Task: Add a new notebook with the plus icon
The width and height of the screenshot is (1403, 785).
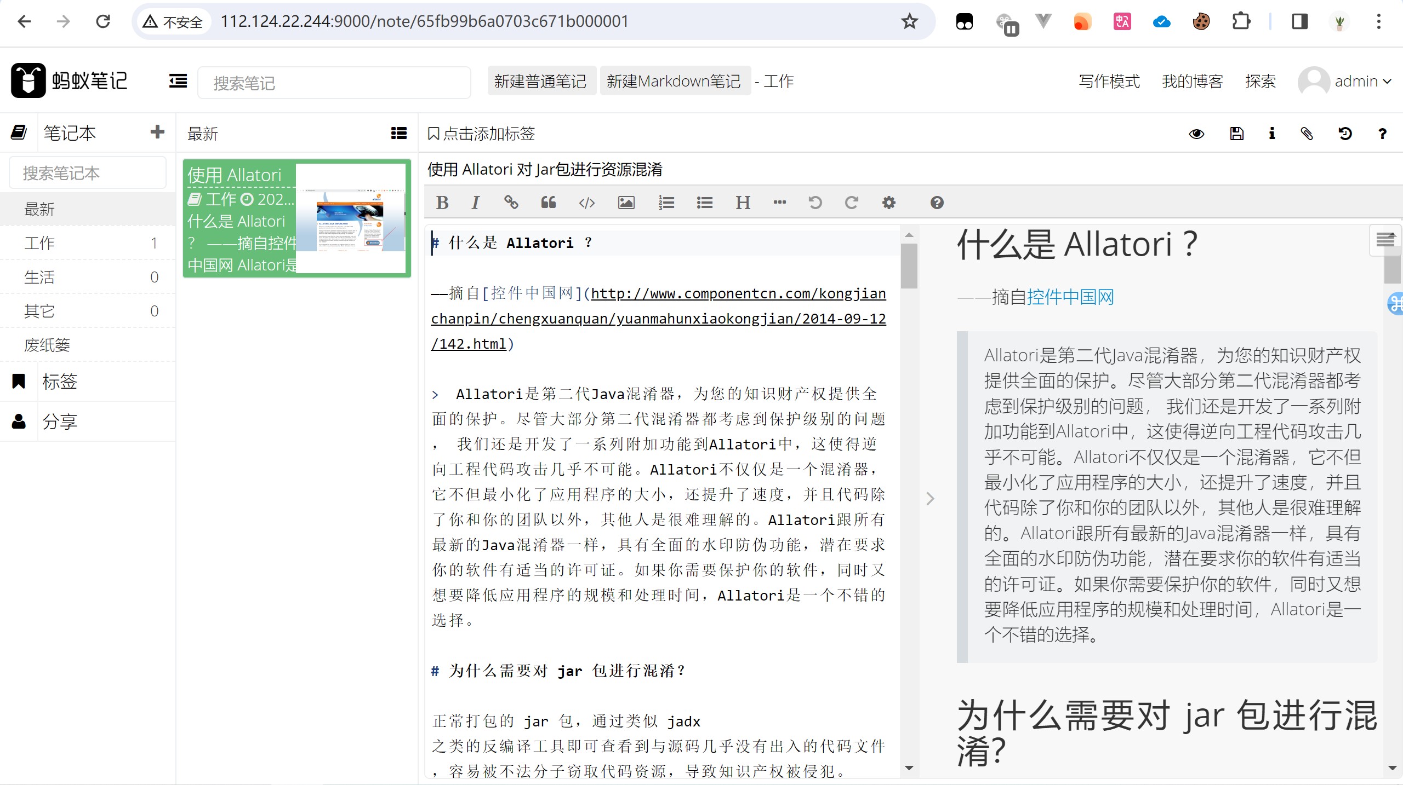Action: (x=157, y=132)
